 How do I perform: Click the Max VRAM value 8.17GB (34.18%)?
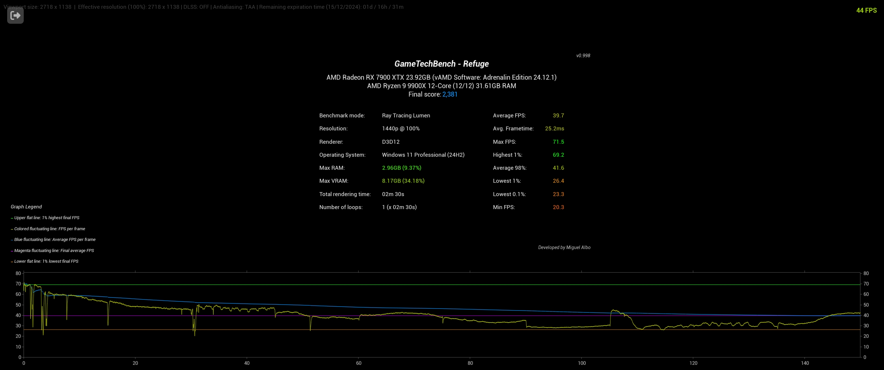pos(403,181)
